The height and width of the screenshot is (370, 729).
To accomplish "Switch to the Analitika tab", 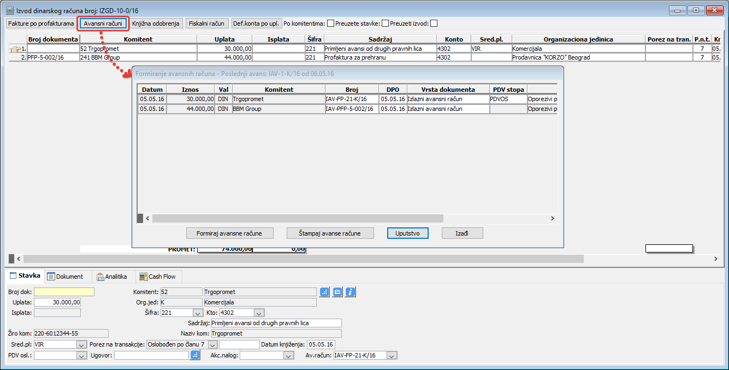I will point(112,277).
